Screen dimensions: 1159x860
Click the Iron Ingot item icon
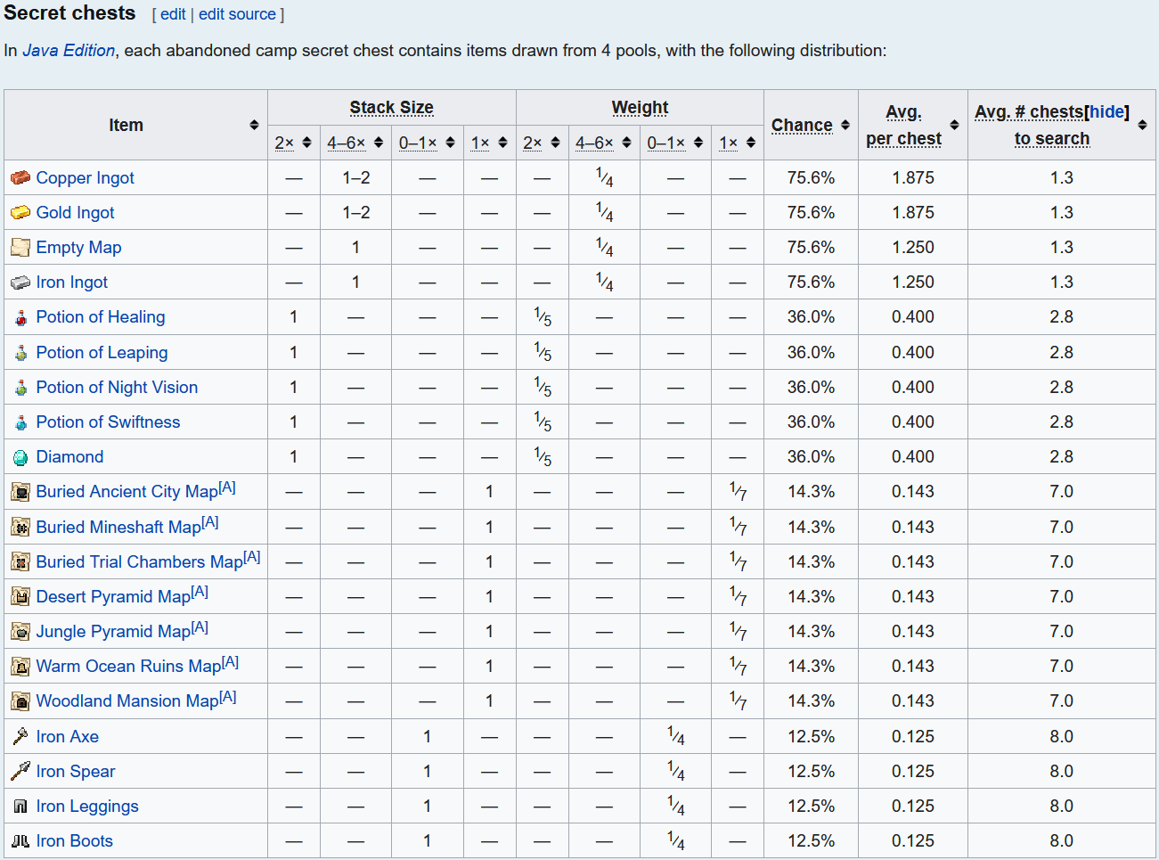[x=20, y=283]
